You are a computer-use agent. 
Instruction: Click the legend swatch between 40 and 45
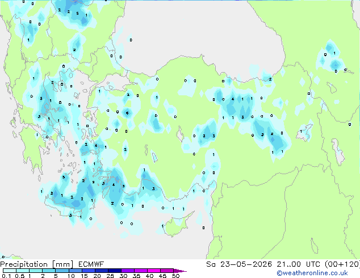(154, 271)
